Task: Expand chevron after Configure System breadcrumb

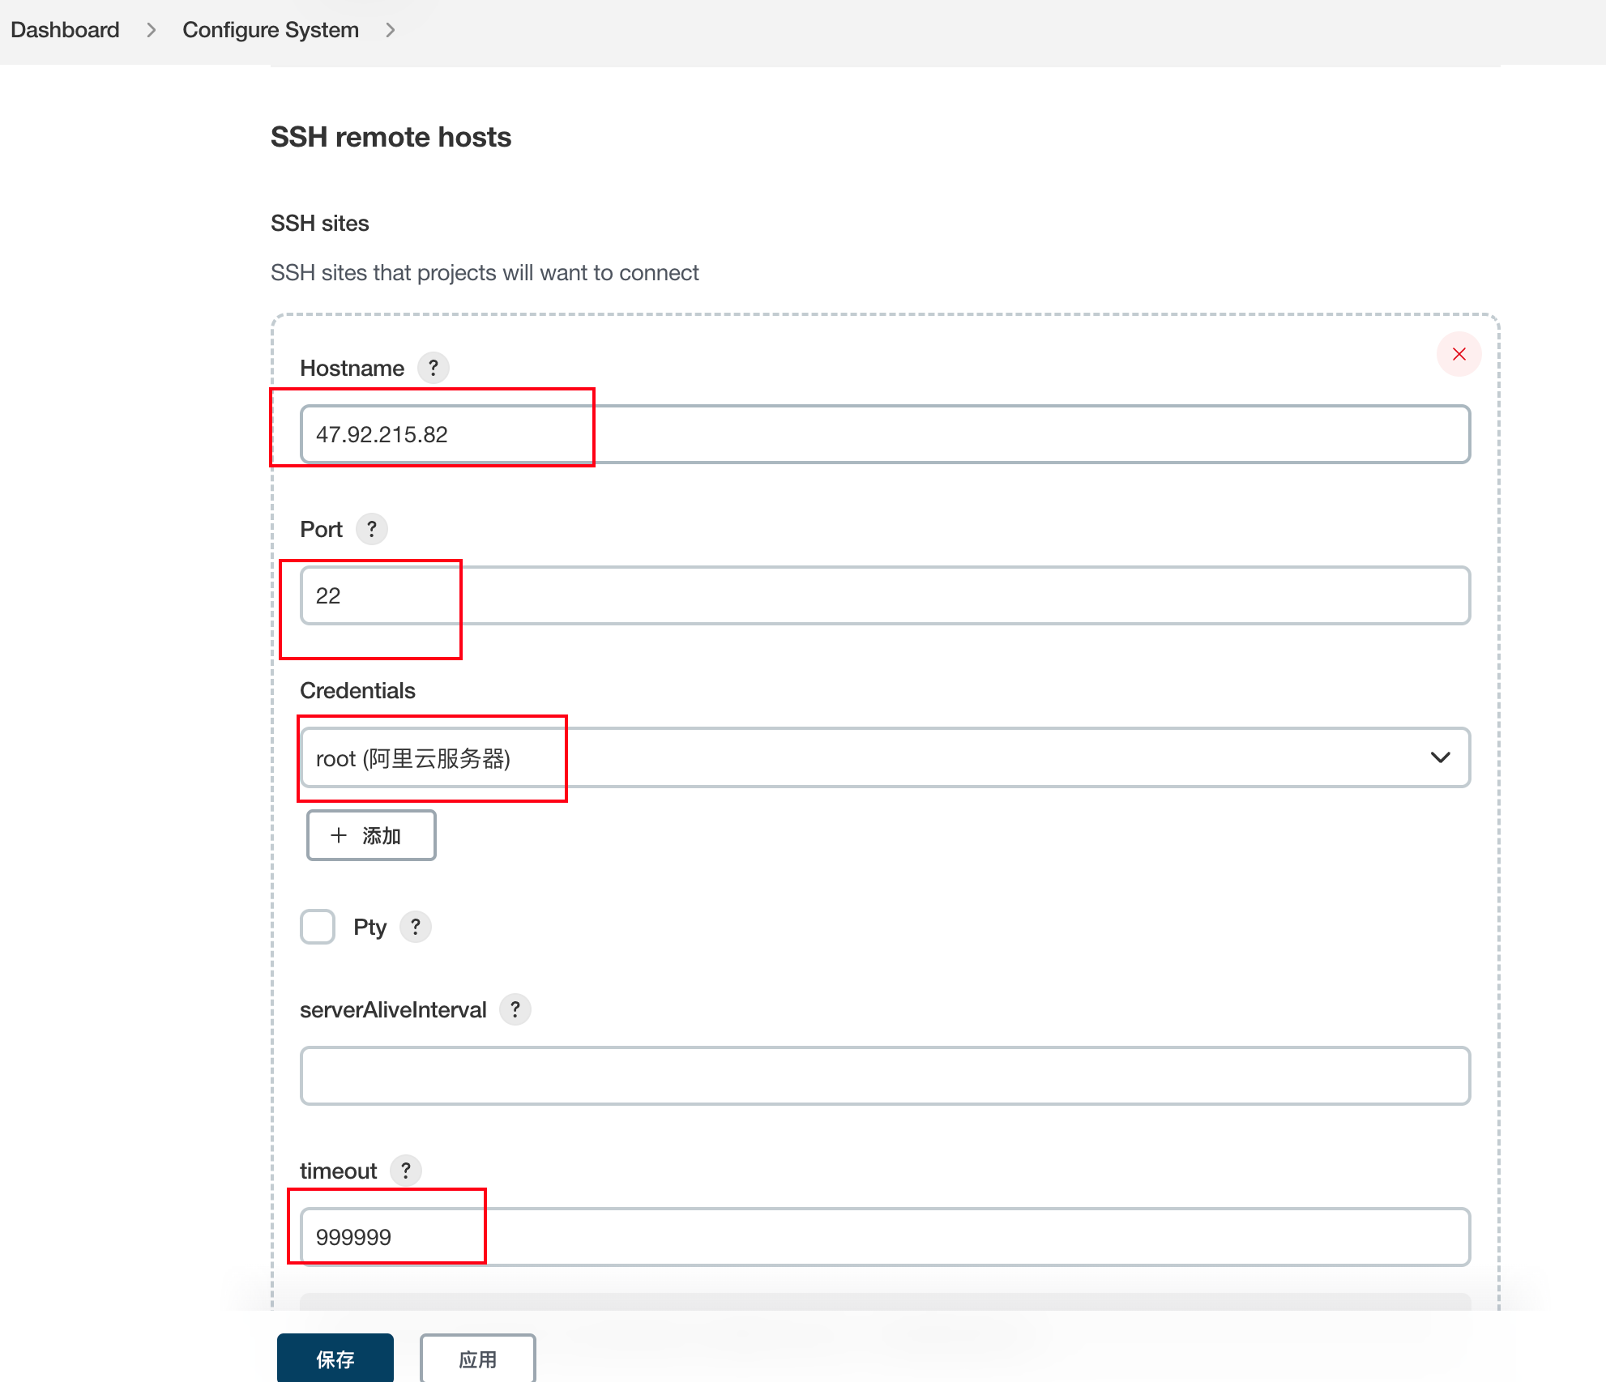Action: [391, 30]
